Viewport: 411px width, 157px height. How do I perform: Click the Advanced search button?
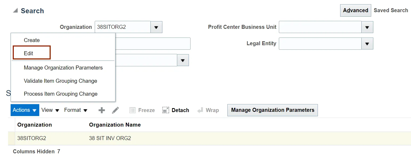[356, 11]
